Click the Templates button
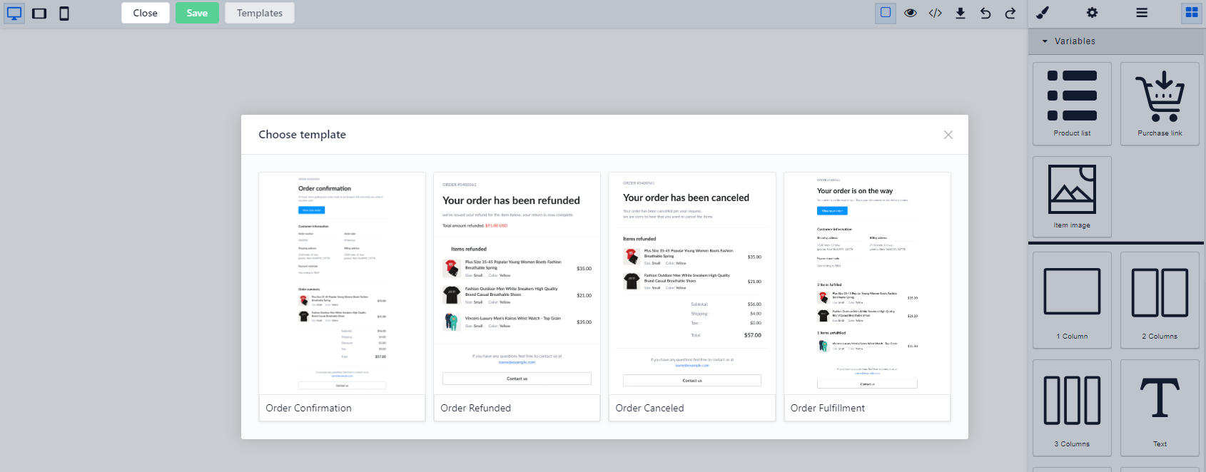The width and height of the screenshot is (1206, 472). (260, 13)
